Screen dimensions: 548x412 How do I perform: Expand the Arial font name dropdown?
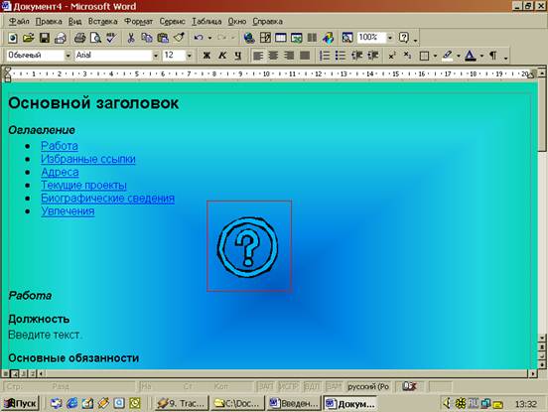click(x=156, y=56)
